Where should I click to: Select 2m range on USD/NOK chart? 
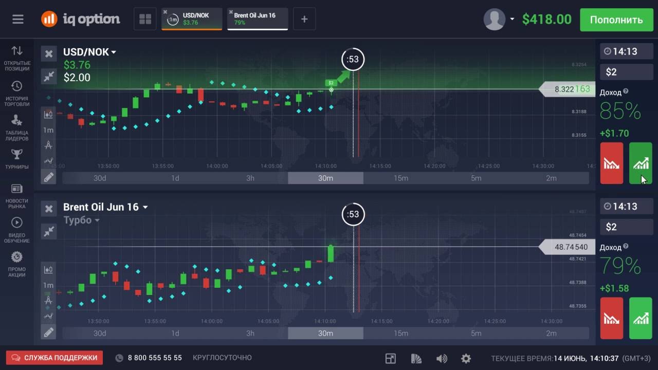tap(551, 178)
